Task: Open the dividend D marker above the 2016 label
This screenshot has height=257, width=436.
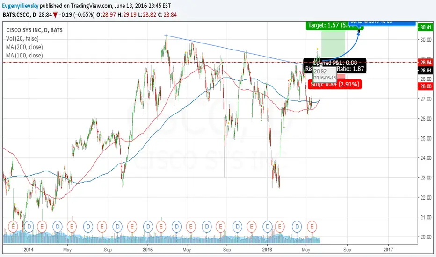Action: [x=268, y=227]
